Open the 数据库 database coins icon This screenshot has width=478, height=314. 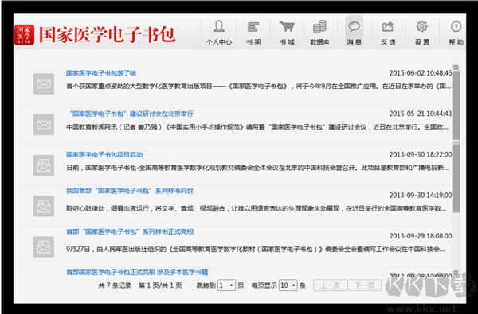tap(319, 33)
